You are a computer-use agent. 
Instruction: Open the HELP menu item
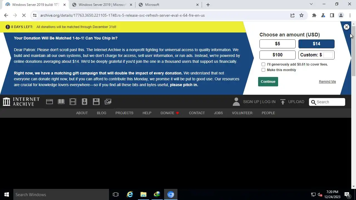tap(147, 113)
